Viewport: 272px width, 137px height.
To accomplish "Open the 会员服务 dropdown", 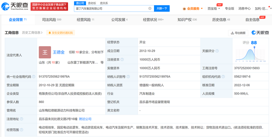I will pyautogui.click(x=193, y=8).
